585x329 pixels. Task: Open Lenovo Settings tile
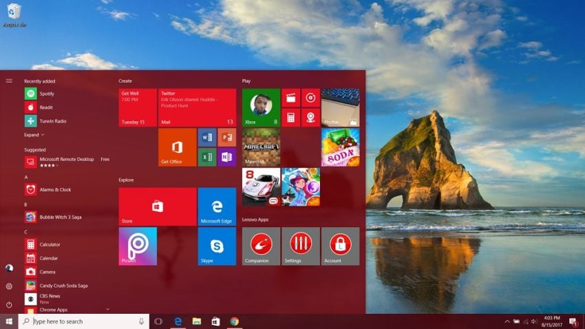pyautogui.click(x=301, y=246)
